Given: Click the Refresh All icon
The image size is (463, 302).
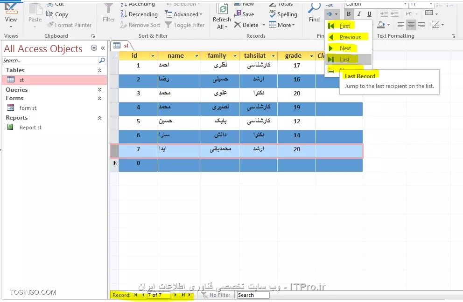Looking at the screenshot, I should point(223,9).
